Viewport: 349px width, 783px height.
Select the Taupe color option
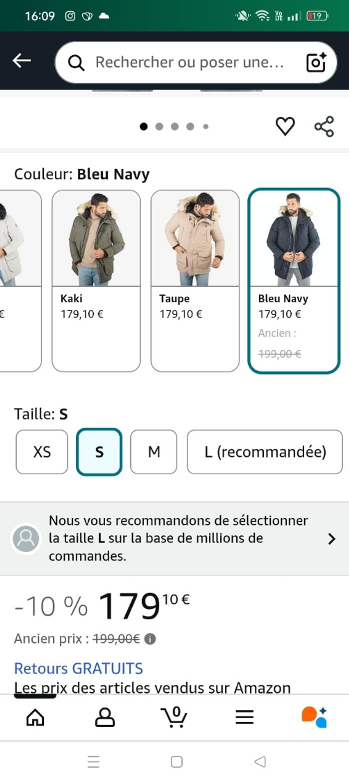pyautogui.click(x=195, y=280)
